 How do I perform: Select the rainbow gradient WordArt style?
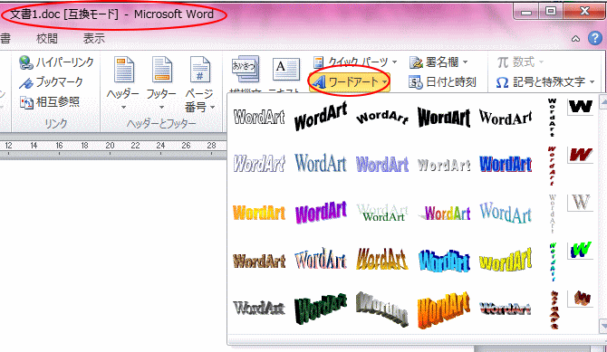[445, 213]
